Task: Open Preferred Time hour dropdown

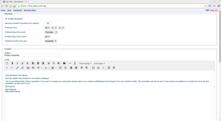Action: click(47, 28)
